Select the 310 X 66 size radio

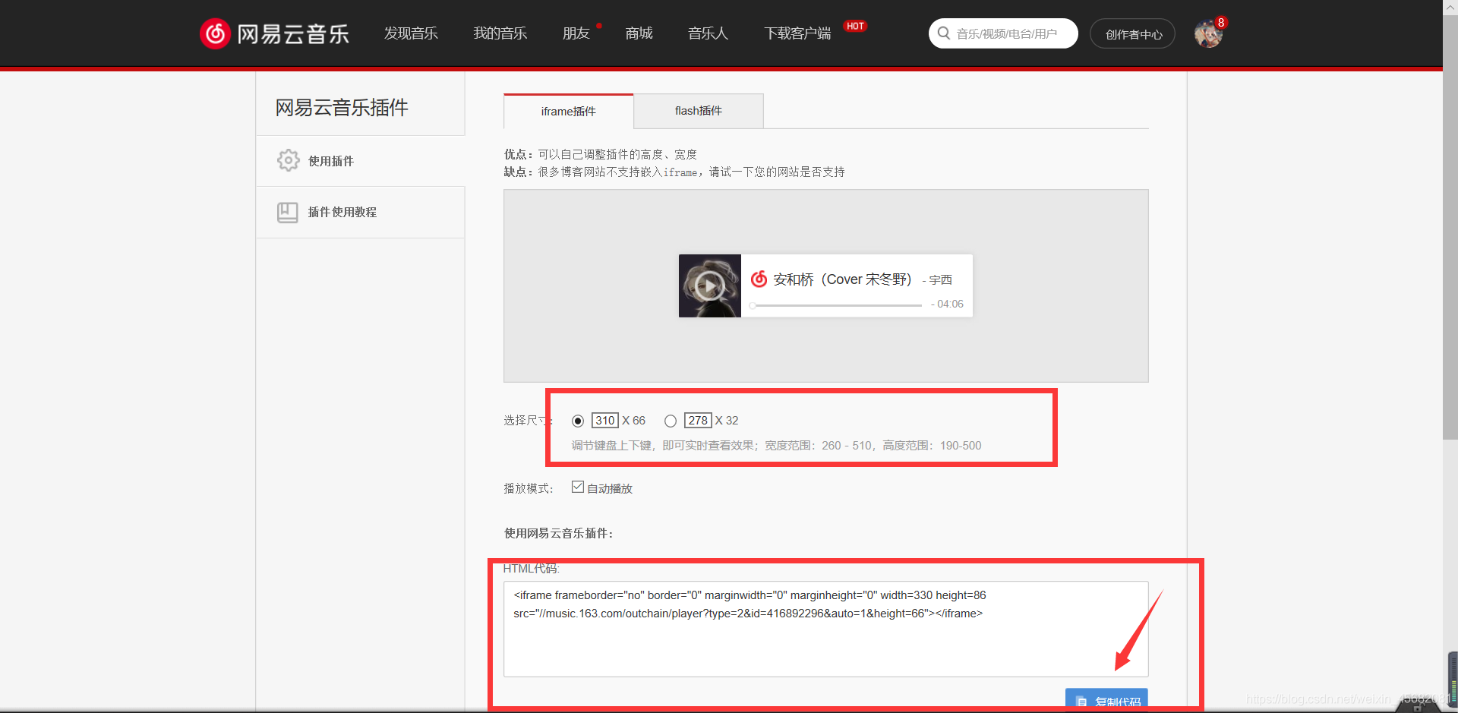pos(578,421)
